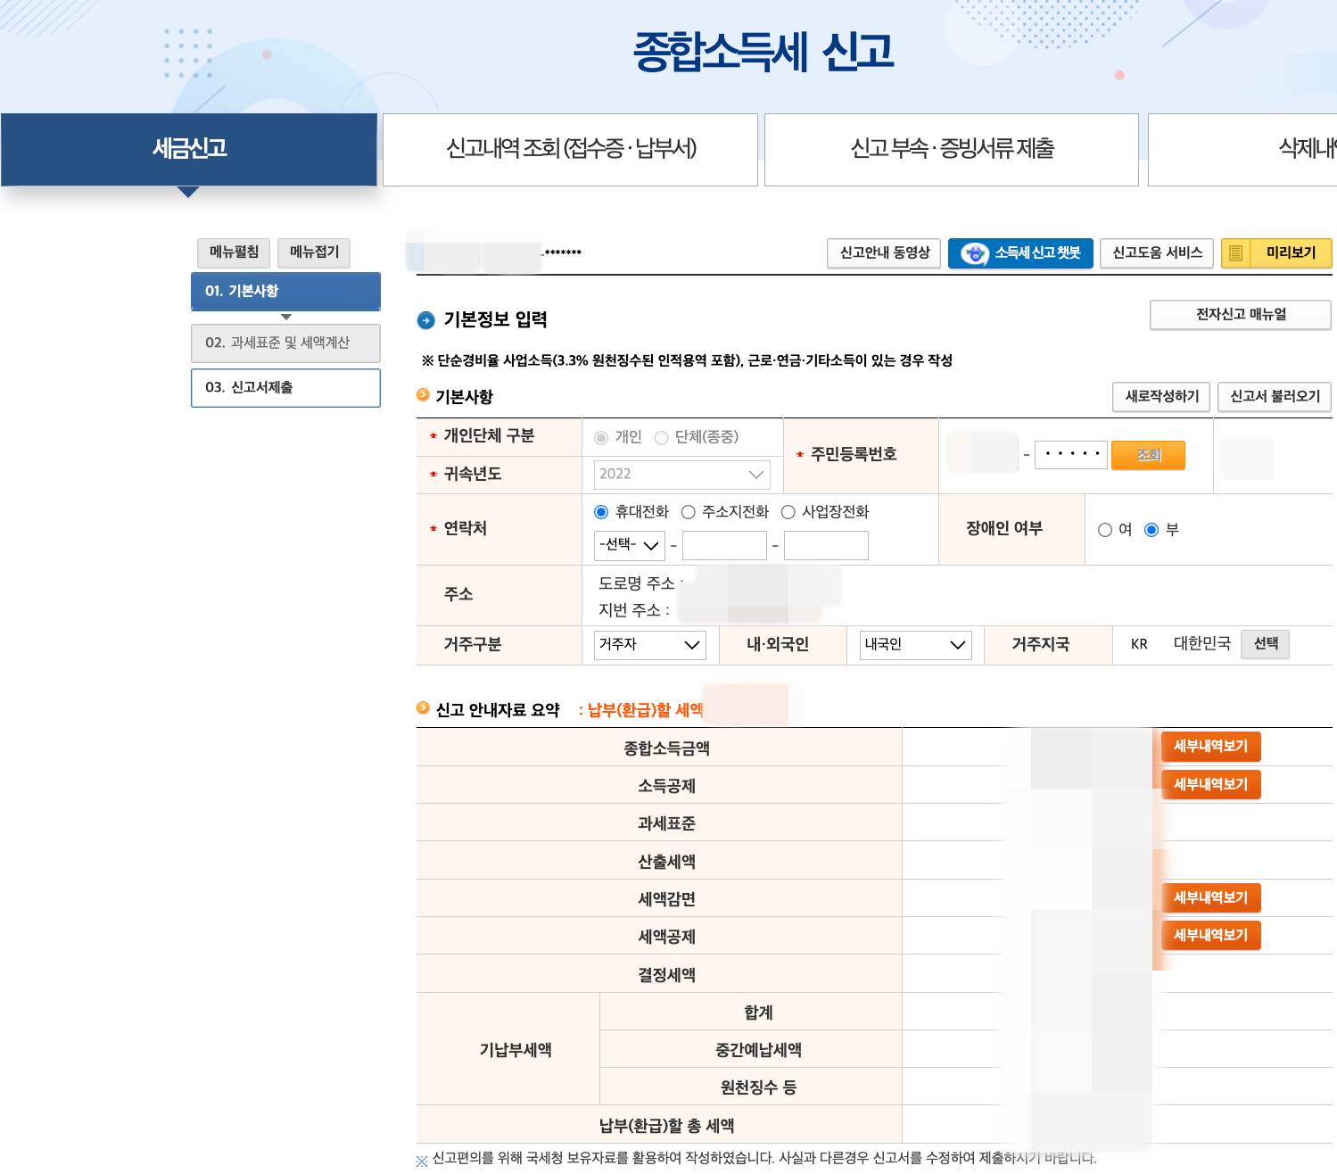
Task: Open the 귀속년도 year dropdown
Action: coord(681,475)
